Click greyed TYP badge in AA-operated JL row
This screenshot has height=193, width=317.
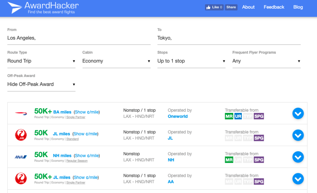(248, 182)
